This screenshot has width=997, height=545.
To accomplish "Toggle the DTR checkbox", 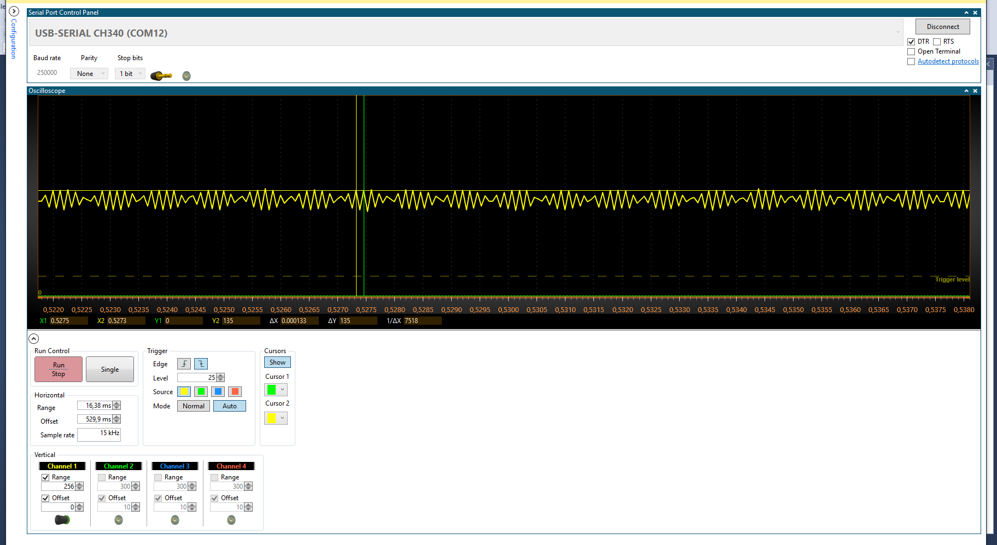I will point(911,42).
